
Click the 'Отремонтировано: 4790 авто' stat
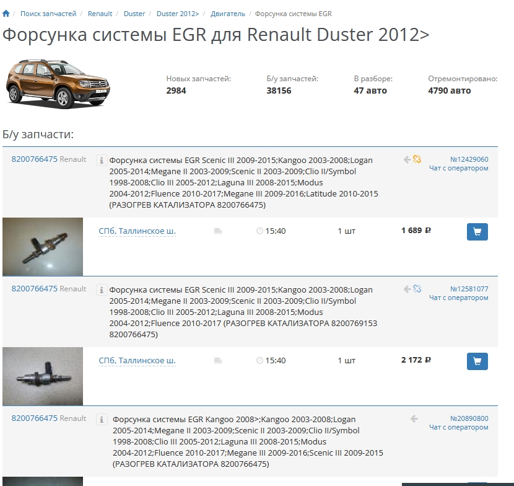click(x=463, y=85)
